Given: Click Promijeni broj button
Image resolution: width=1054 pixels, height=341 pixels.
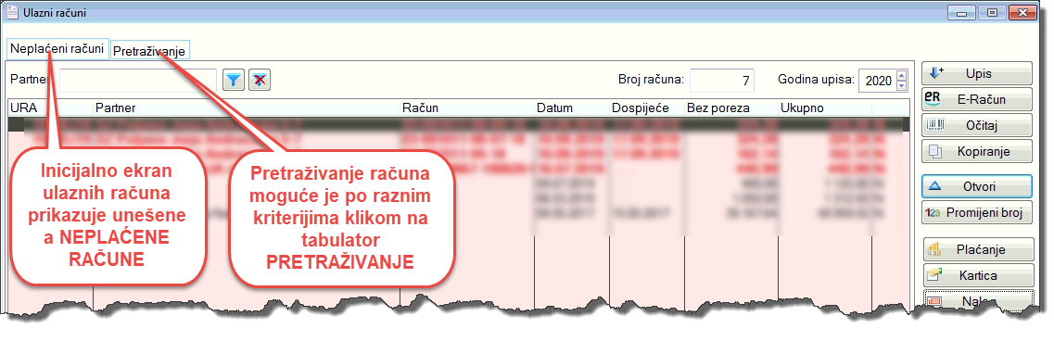Looking at the screenshot, I should [x=977, y=212].
